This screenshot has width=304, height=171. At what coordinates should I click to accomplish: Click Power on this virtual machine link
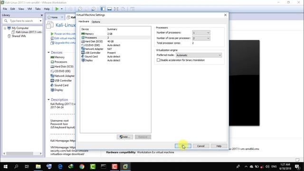(63, 34)
